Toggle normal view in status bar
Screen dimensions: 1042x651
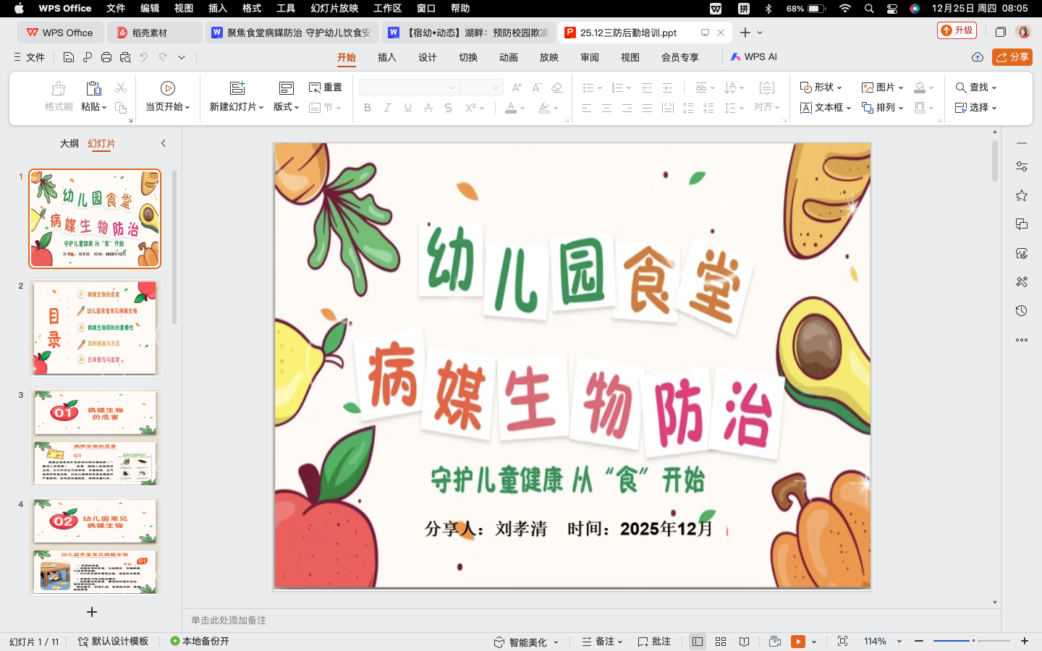click(x=698, y=642)
